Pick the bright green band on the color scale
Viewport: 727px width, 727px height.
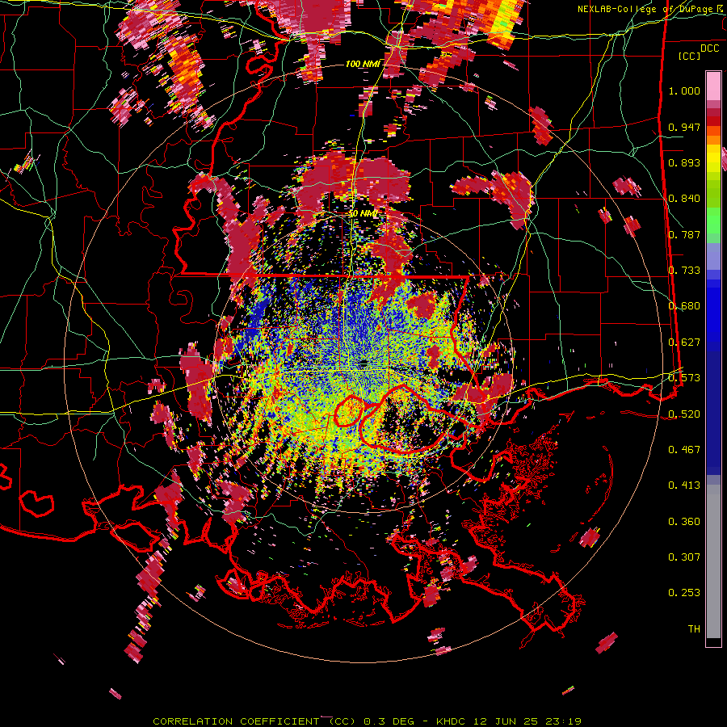tap(713, 221)
